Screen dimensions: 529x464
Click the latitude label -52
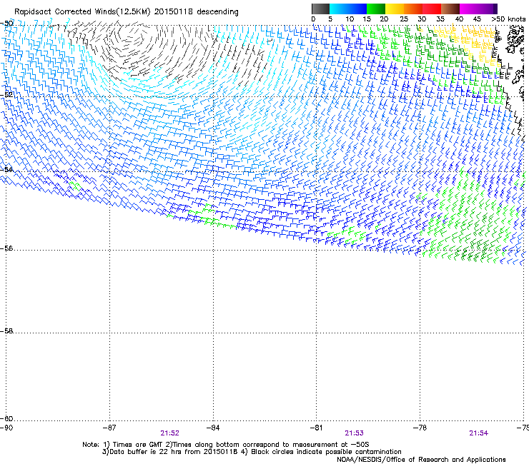6,95
